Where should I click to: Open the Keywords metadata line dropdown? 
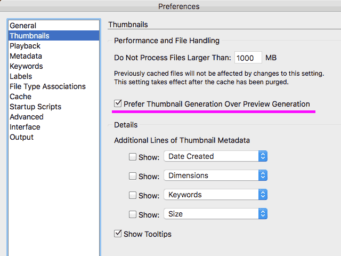click(215, 195)
